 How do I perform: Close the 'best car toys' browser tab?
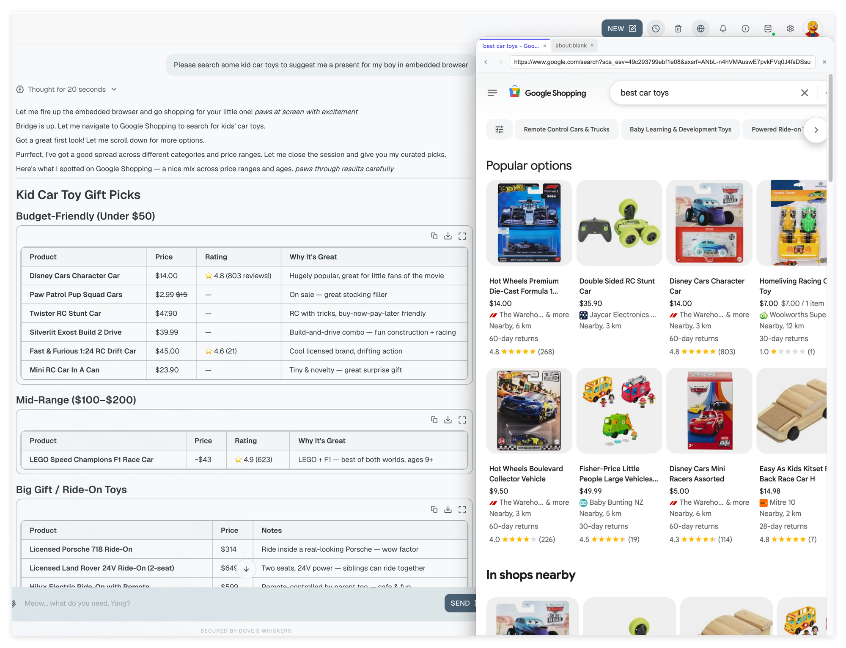545,46
